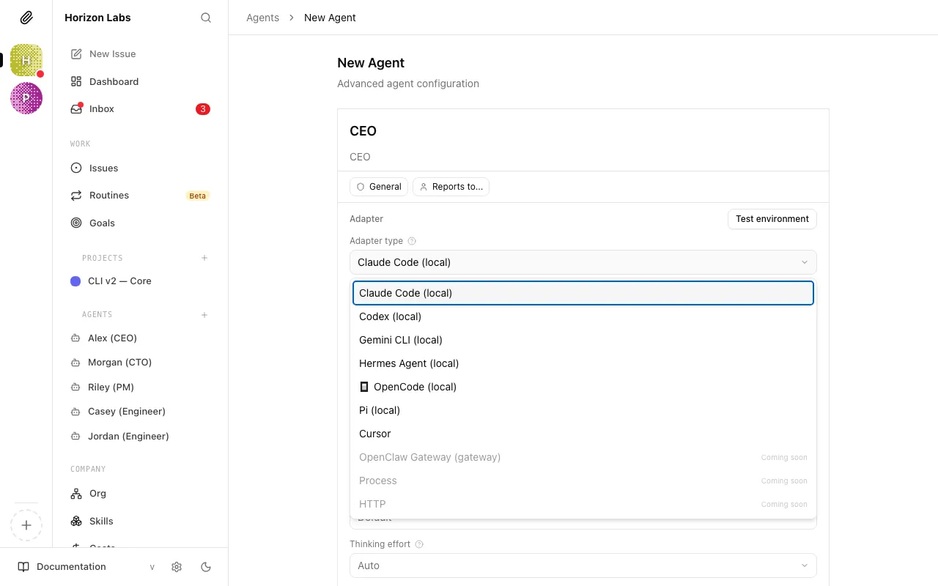The height and width of the screenshot is (586, 938).
Task: Switch to the H company avatar
Action: click(x=26, y=60)
